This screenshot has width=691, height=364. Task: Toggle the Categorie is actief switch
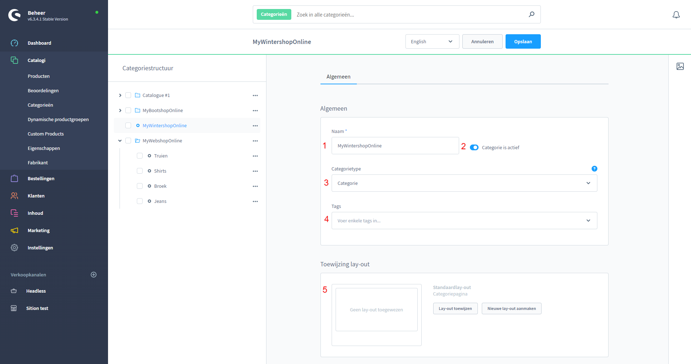pyautogui.click(x=474, y=147)
